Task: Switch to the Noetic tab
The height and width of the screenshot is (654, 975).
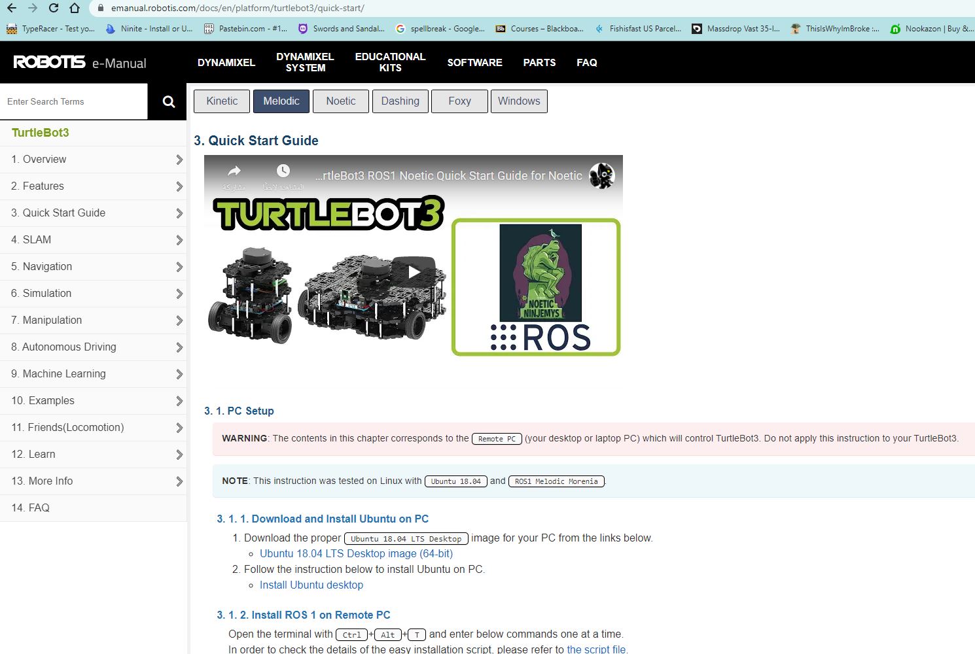Action: [340, 101]
